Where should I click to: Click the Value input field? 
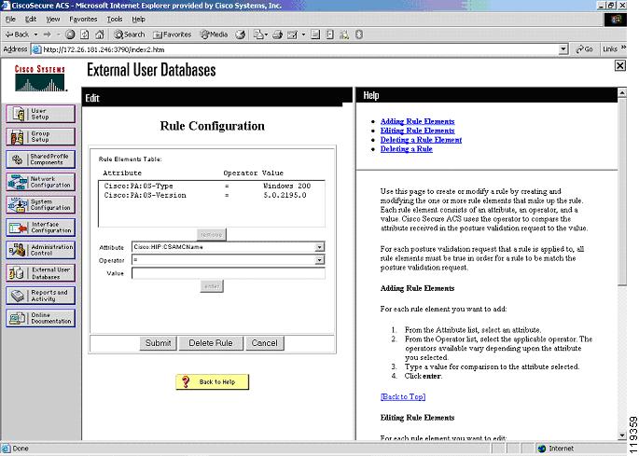point(229,273)
